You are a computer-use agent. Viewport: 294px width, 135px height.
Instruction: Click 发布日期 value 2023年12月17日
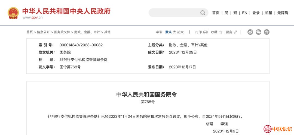182,67
